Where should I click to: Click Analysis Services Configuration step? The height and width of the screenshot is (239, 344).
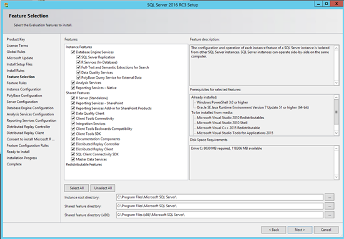(30, 114)
